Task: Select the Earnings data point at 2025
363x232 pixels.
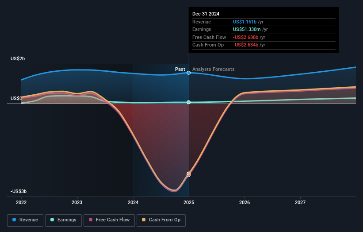Action: point(189,102)
